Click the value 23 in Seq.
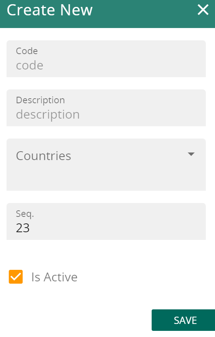Viewport: 215px width, 337px height. coord(23,228)
